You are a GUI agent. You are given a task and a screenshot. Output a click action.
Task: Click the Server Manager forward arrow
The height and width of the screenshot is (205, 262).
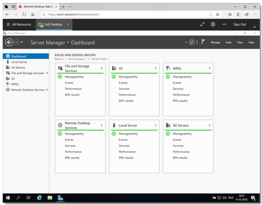[x=16, y=42]
